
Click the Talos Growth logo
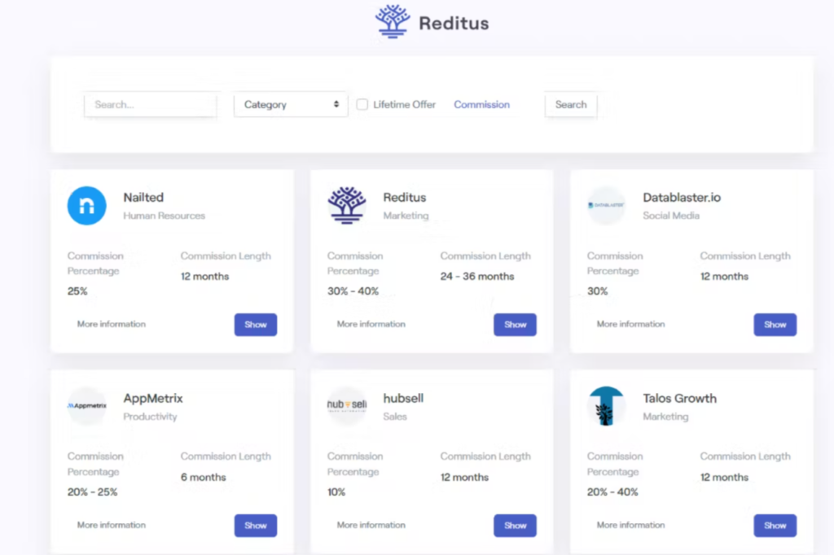pos(606,405)
